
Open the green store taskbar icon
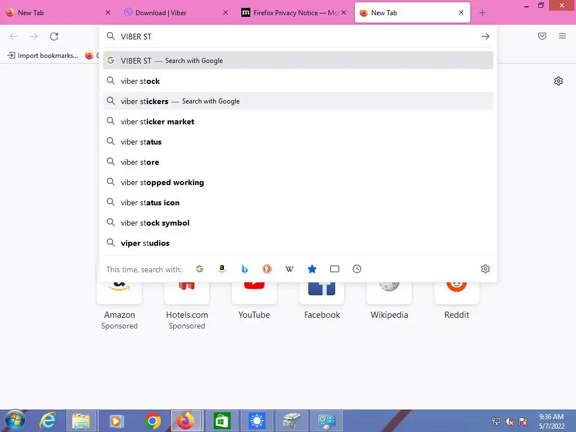point(222,421)
